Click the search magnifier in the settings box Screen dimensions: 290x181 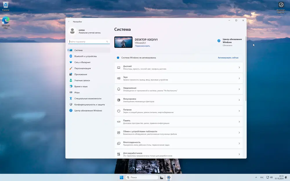click(x=107, y=42)
